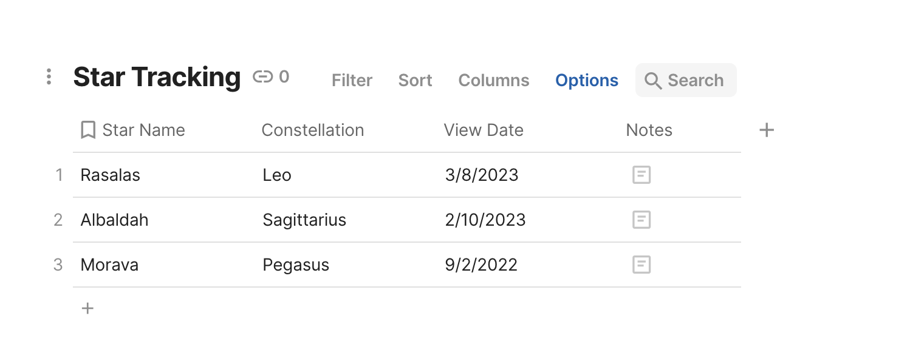This screenshot has width=910, height=358.
Task: Open the notes icon on the Albaldah row
Action: pos(641,220)
